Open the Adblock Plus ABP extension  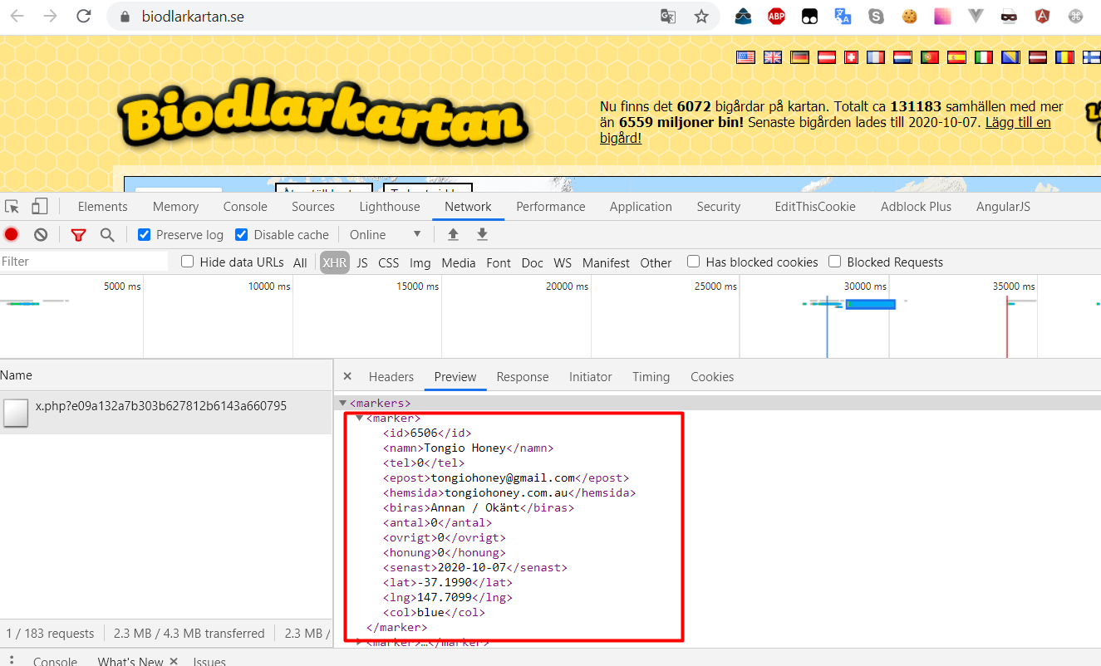click(776, 16)
